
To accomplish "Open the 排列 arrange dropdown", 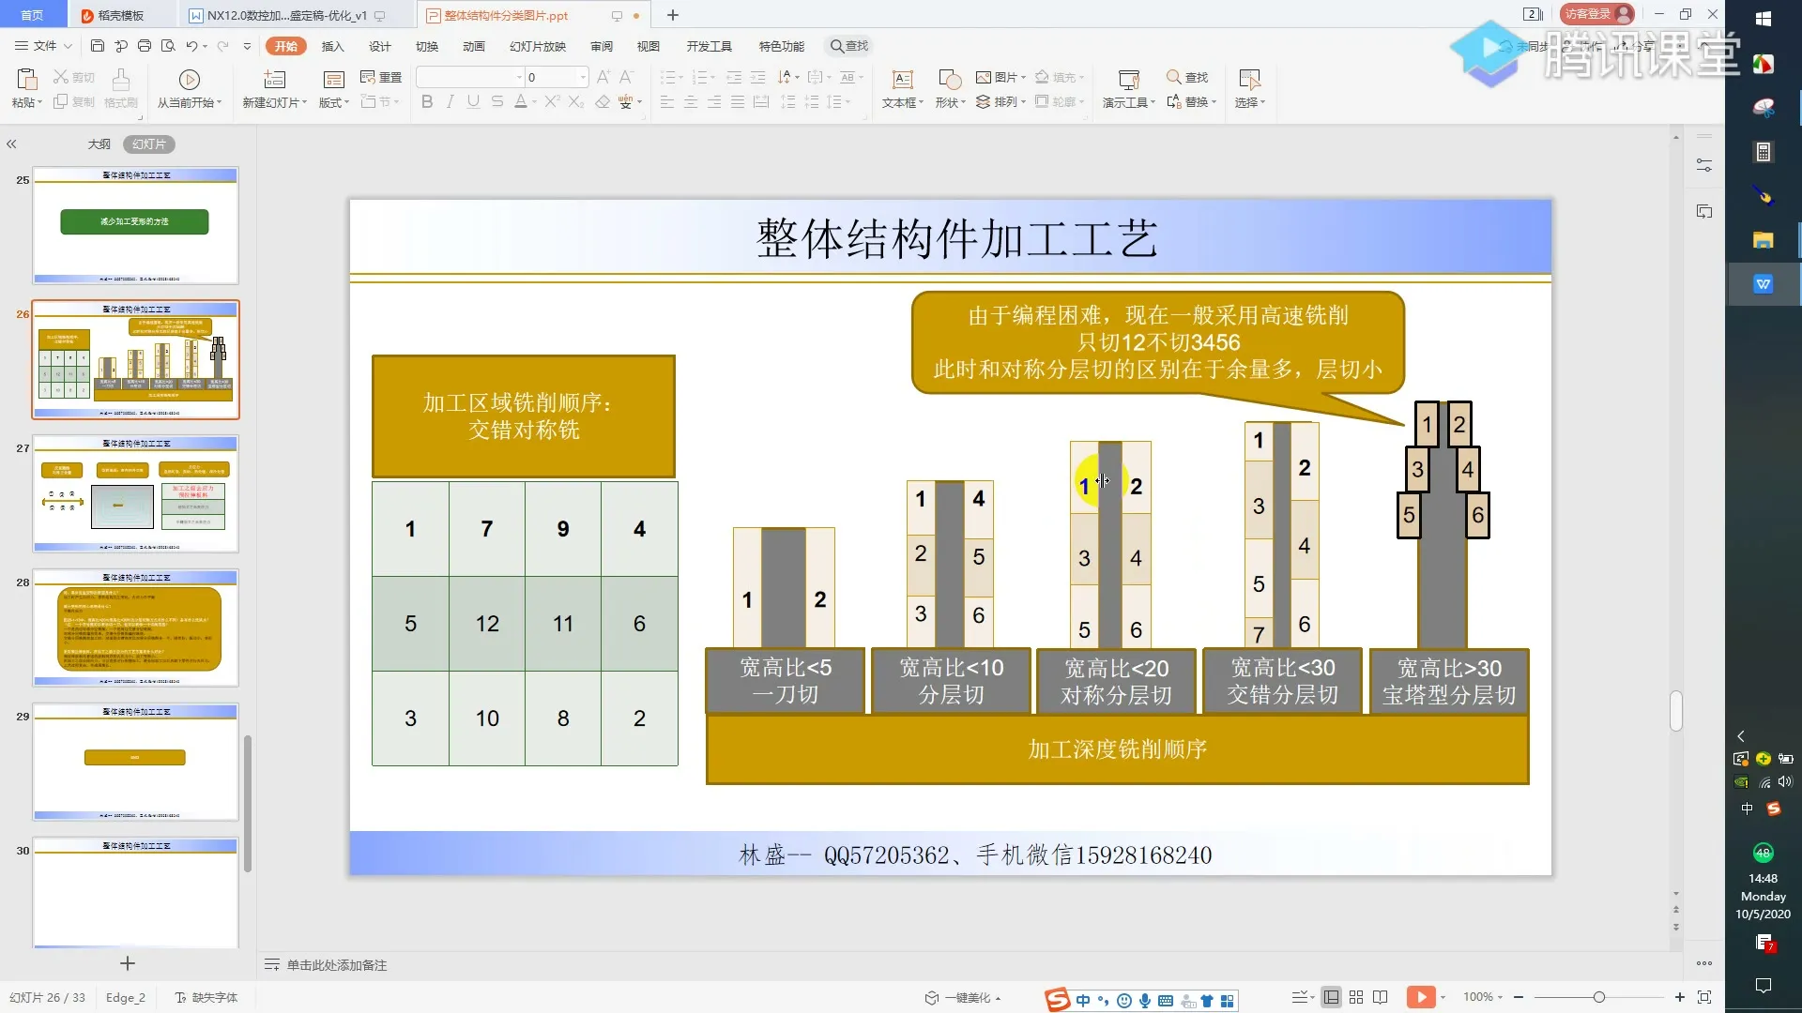I will [1000, 102].
